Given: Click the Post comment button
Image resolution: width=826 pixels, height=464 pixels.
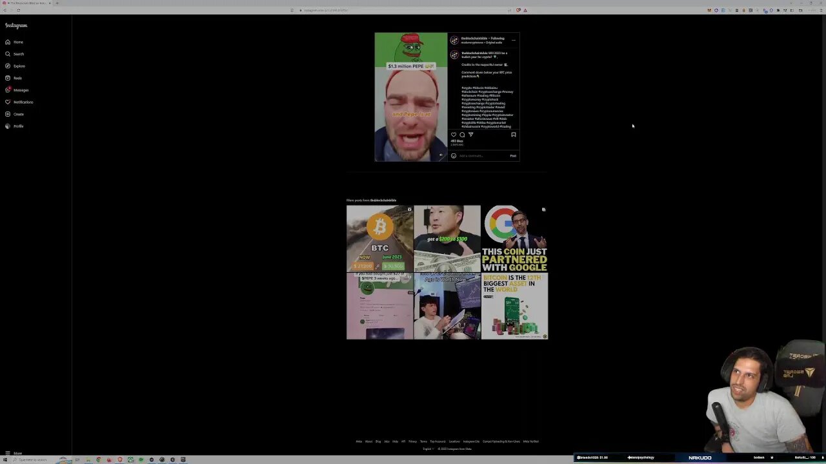Looking at the screenshot, I should tap(513, 155).
